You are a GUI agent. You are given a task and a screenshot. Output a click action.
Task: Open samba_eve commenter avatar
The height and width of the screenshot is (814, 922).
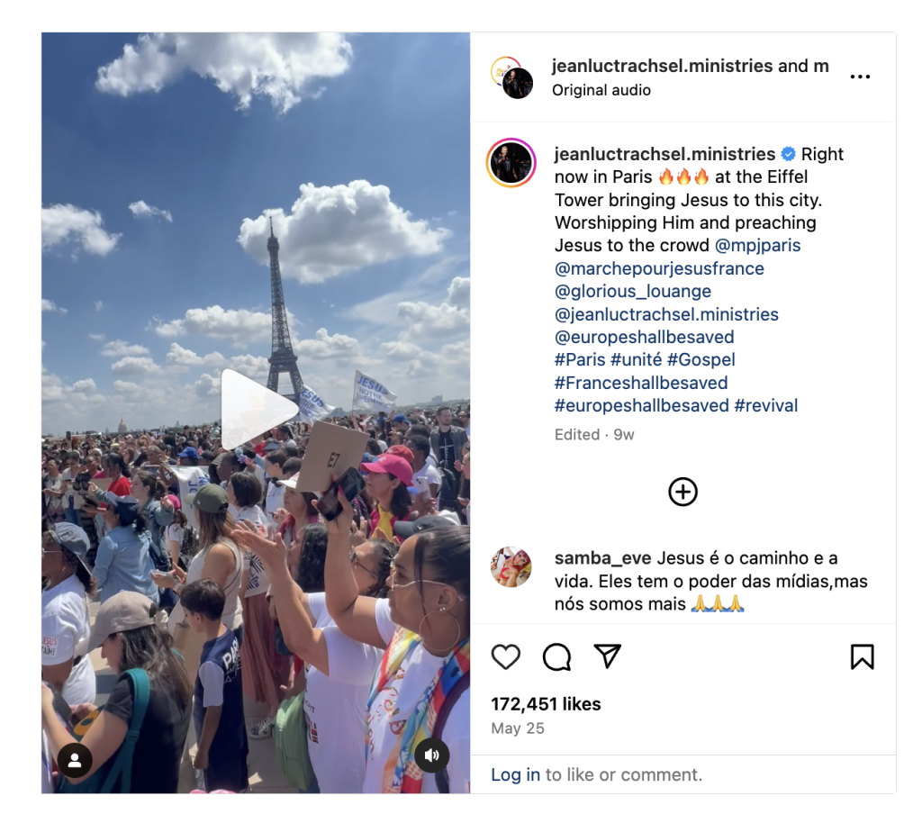(x=511, y=567)
